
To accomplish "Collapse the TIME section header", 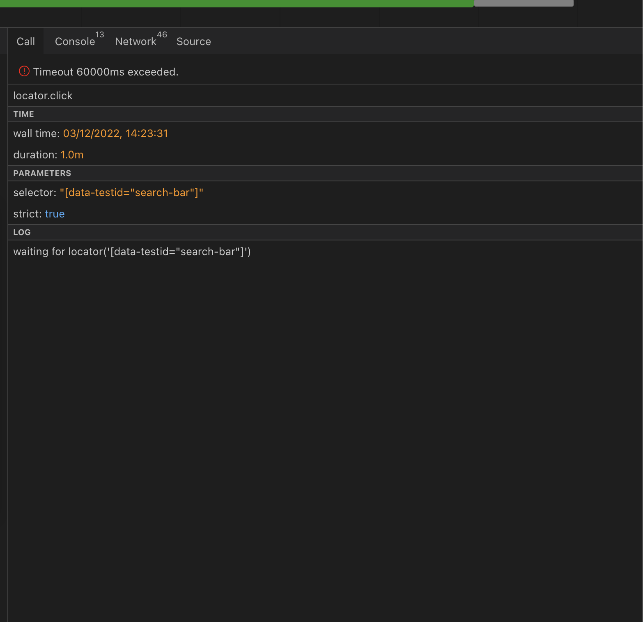I will [x=23, y=114].
